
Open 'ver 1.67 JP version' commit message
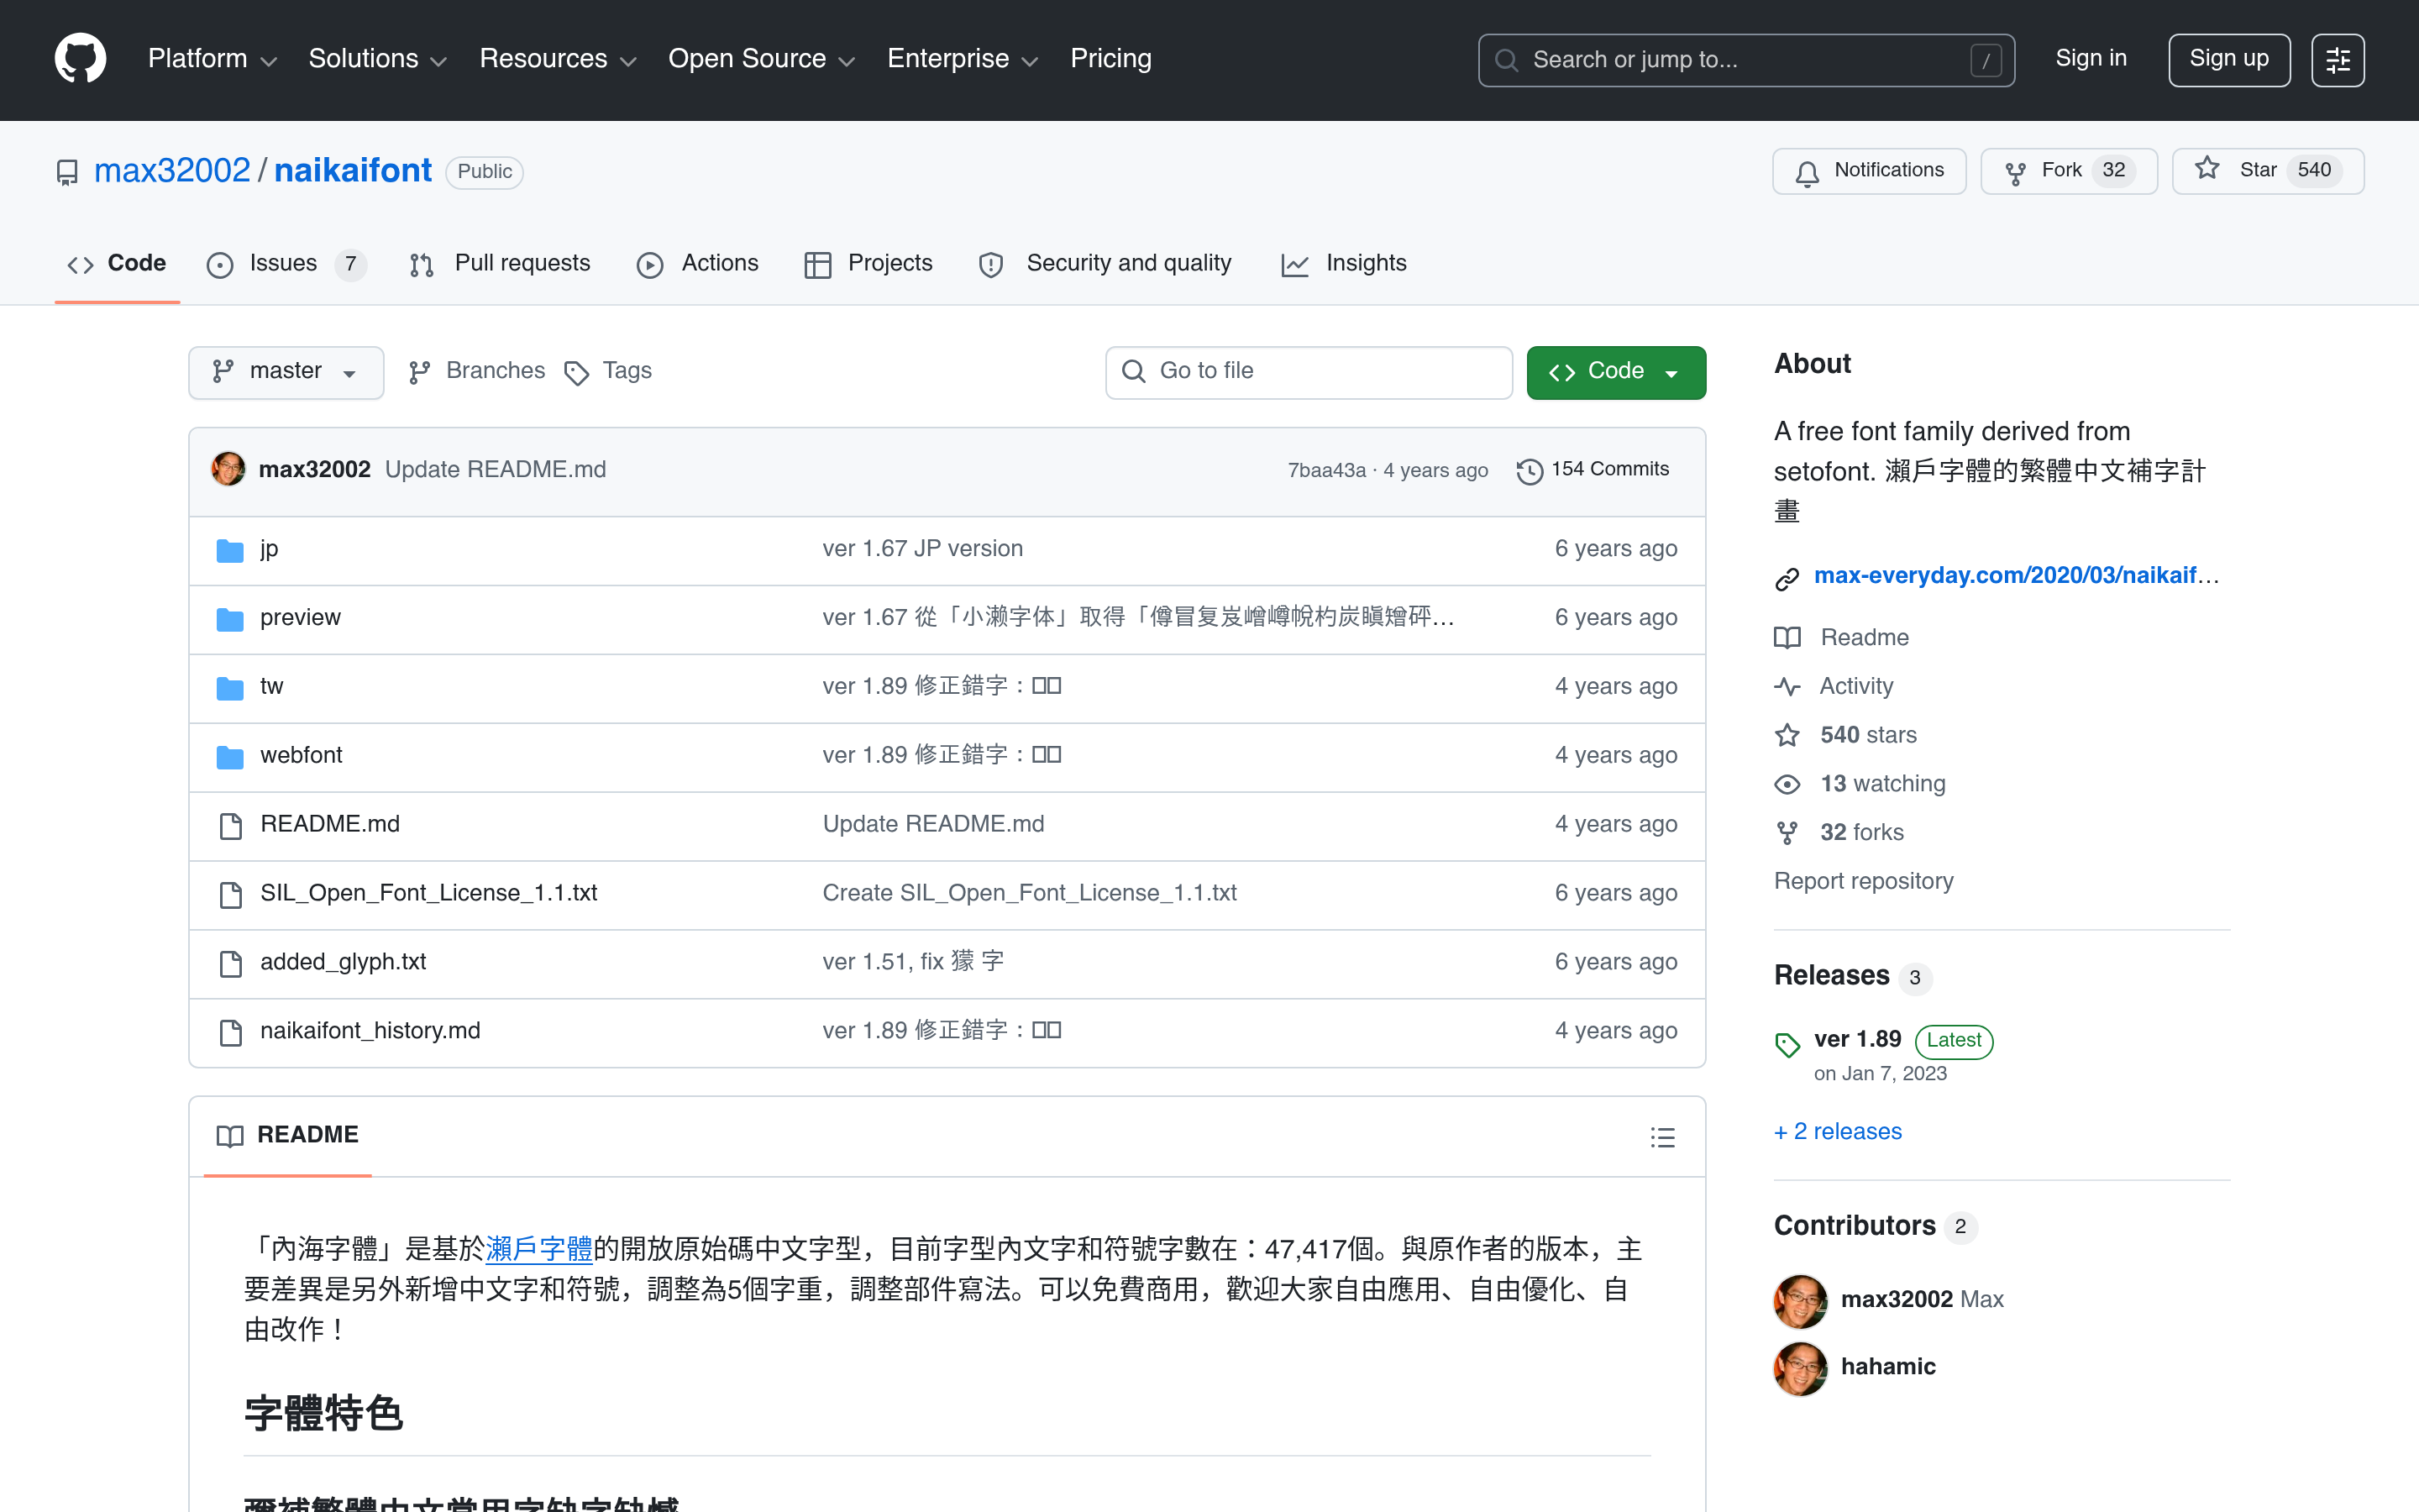922,549
